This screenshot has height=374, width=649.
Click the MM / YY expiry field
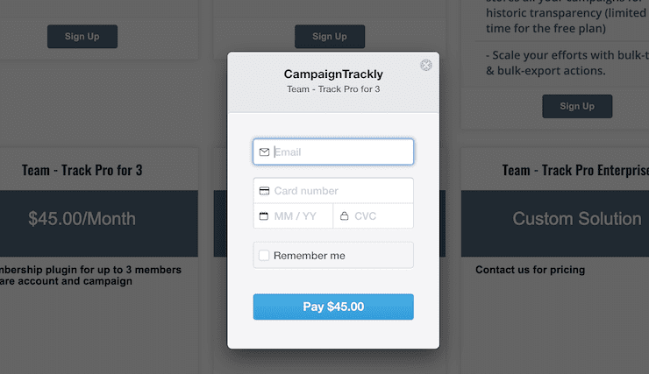click(293, 216)
